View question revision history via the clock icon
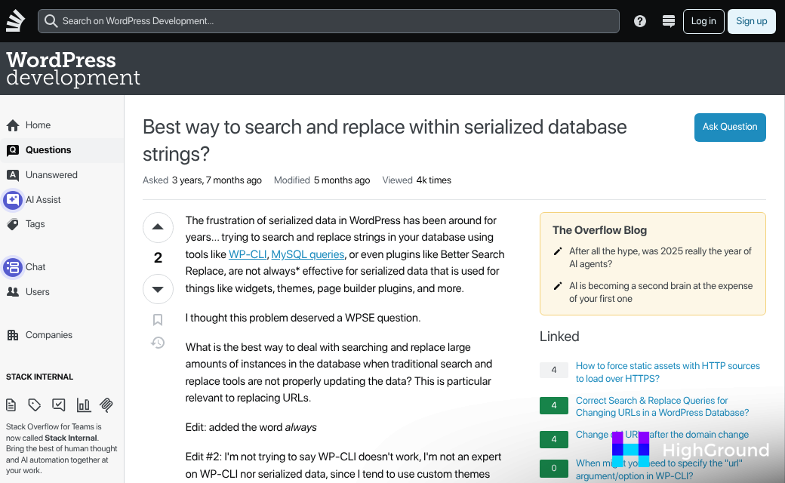Image resolution: width=785 pixels, height=483 pixels. [158, 343]
